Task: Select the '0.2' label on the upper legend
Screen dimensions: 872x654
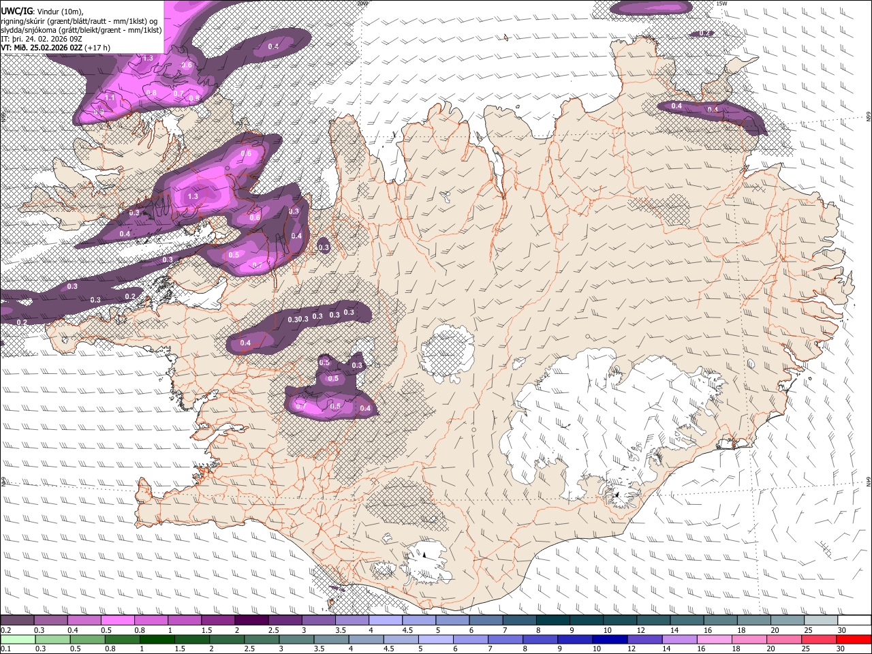Action: pyautogui.click(x=5, y=630)
